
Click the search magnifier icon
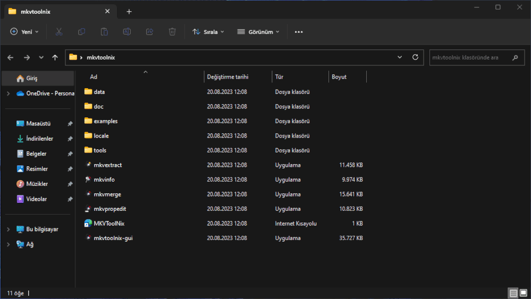(515, 57)
